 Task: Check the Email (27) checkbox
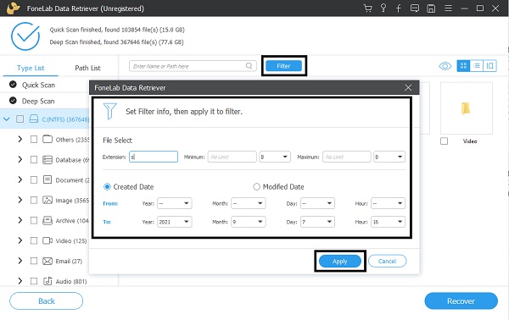tap(34, 261)
